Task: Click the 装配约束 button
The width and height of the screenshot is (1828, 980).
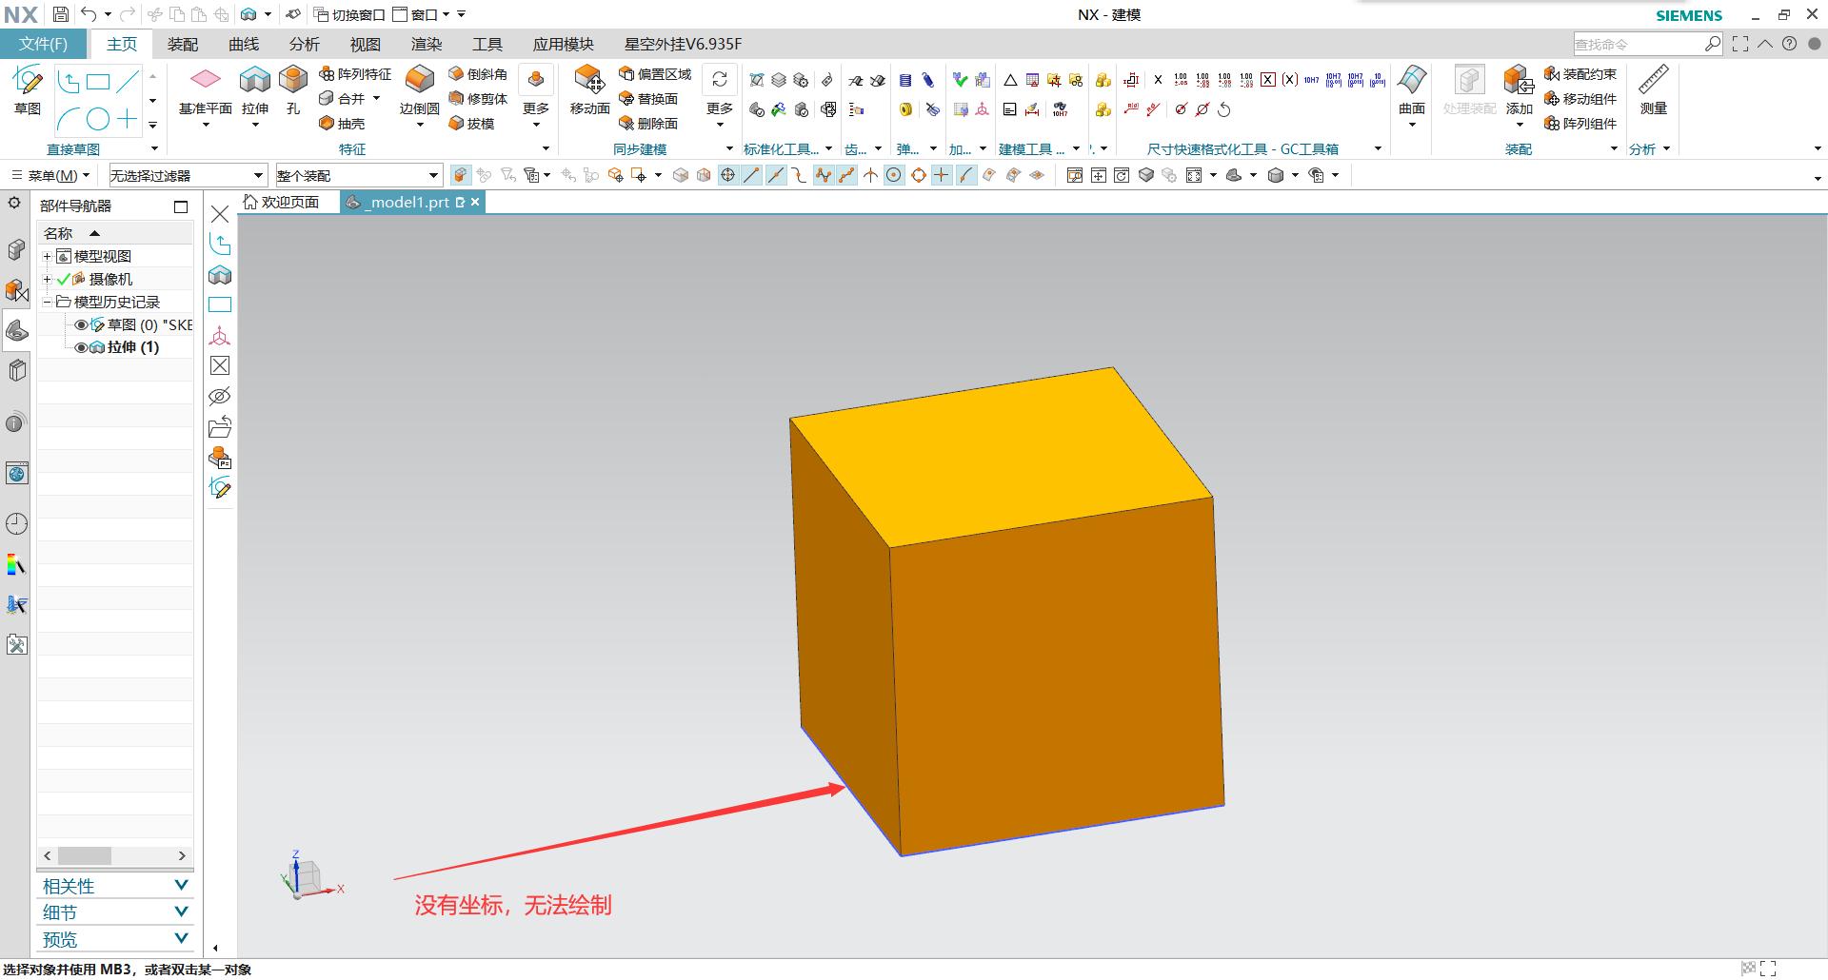Action: 1580,74
